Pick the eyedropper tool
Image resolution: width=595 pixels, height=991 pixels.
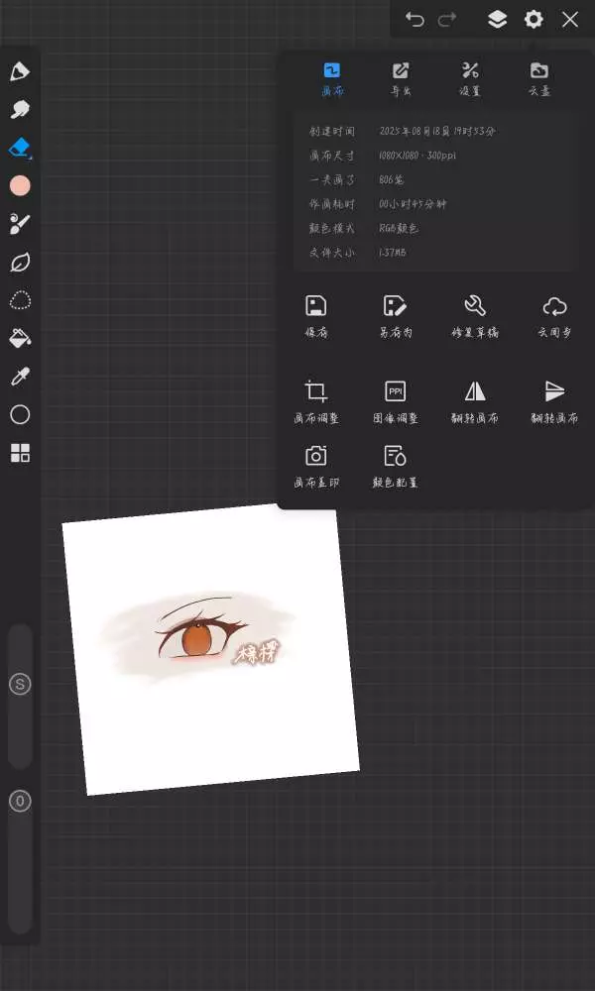[x=20, y=377]
